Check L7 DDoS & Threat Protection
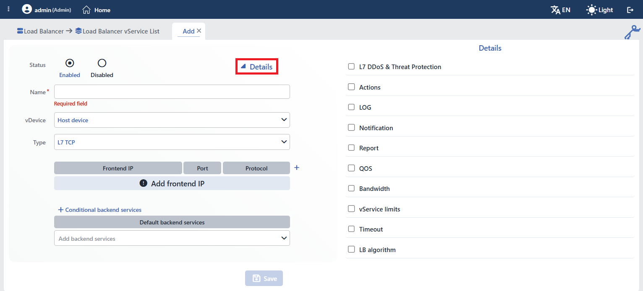This screenshot has height=291, width=643. pyautogui.click(x=351, y=67)
